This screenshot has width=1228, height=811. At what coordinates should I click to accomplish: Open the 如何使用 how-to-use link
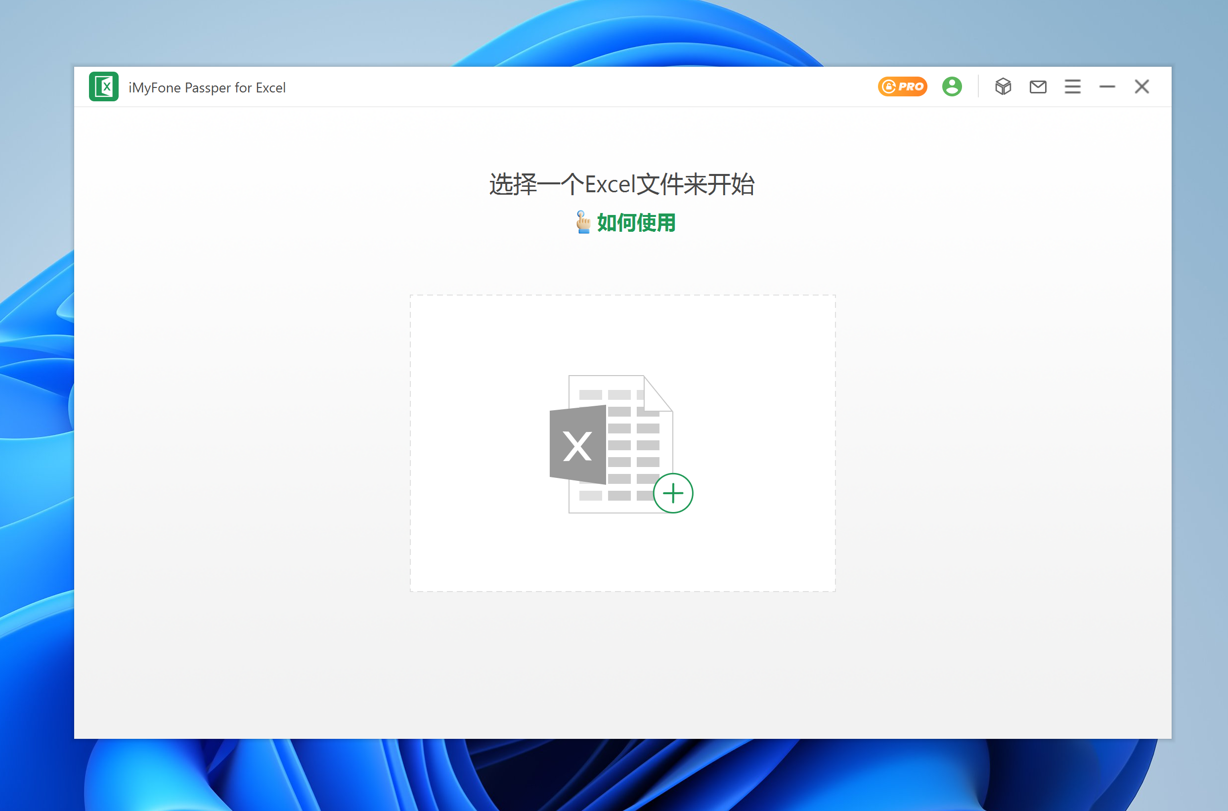click(636, 223)
